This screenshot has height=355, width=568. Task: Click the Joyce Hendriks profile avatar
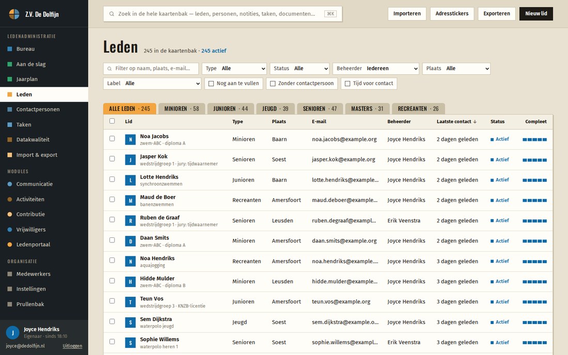(x=13, y=333)
